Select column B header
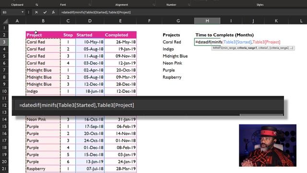The width and height of the screenshot is (307, 173). 43,21
